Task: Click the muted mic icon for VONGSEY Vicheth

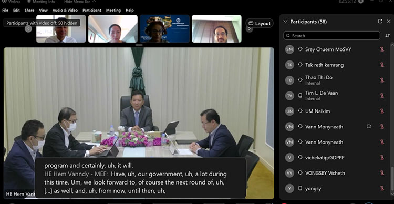Action: pos(382,173)
